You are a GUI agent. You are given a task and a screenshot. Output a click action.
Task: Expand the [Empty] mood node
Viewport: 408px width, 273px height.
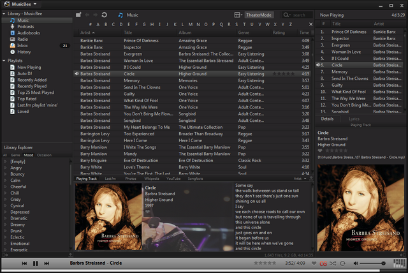point(6,161)
